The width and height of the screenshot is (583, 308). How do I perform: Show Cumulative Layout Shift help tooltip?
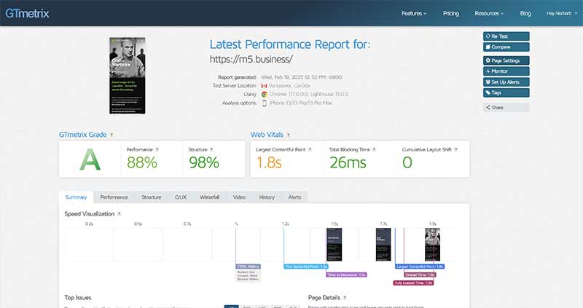pos(458,149)
